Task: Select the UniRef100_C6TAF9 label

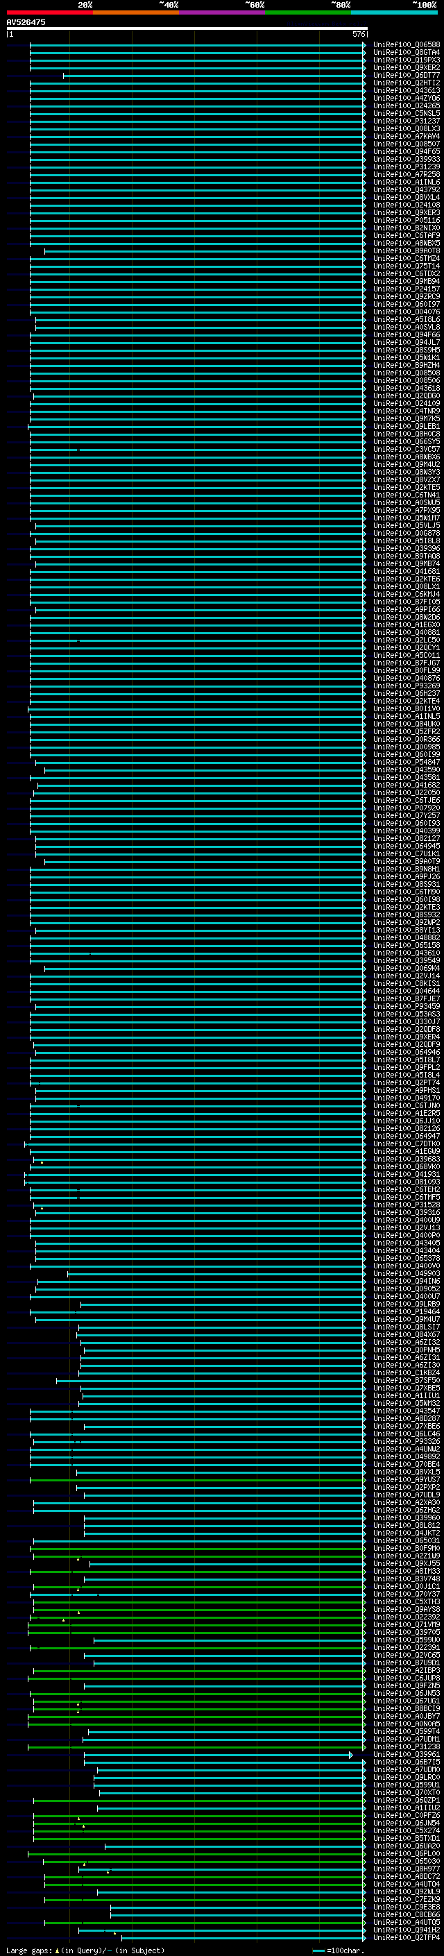Action: pos(407,235)
